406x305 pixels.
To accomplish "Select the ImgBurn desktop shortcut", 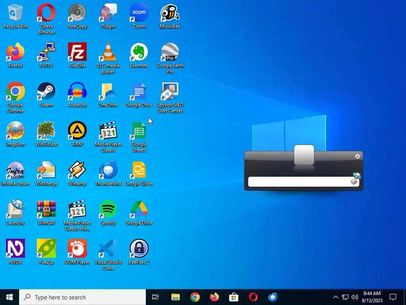I will pos(15,134).
